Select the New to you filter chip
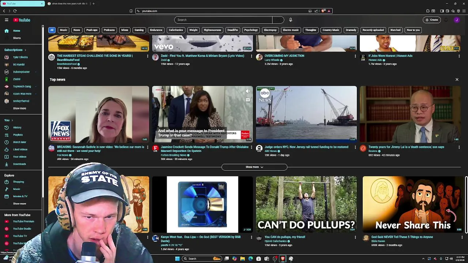 (413, 30)
